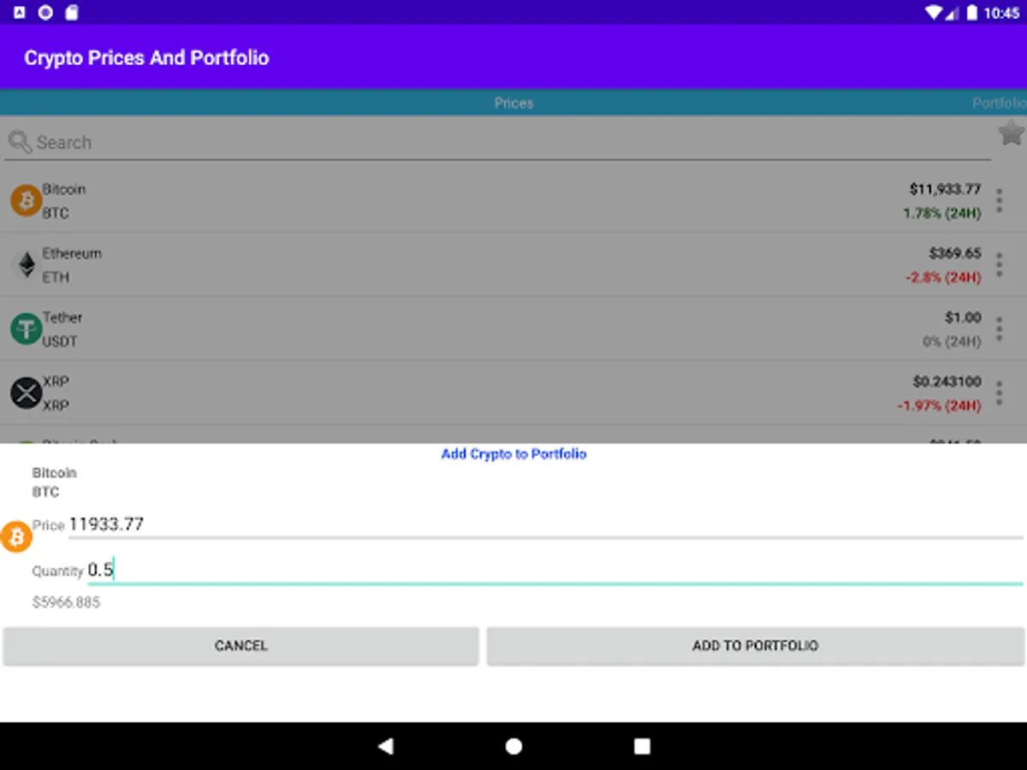1027x770 pixels.
Task: Click the Add To Portfolio button
Action: pyautogui.click(x=755, y=646)
